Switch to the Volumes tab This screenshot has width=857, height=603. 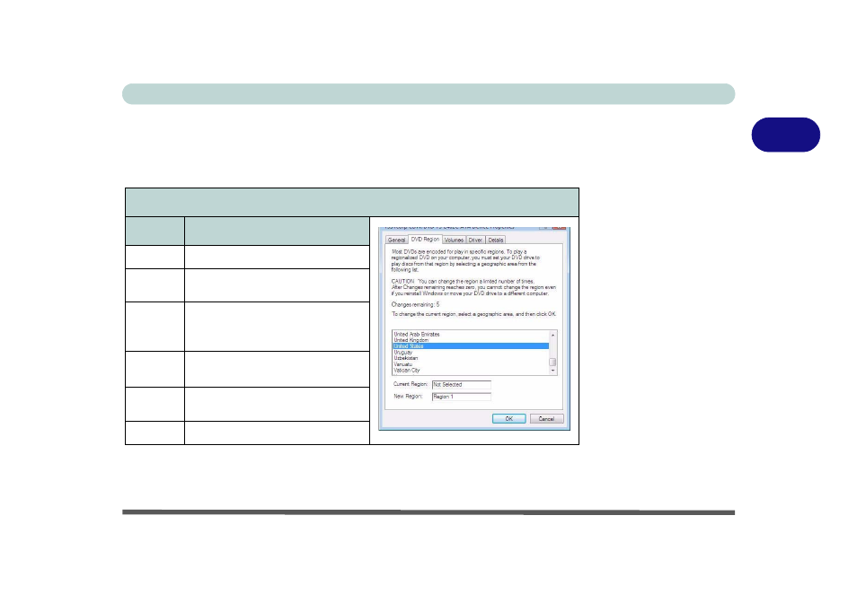[454, 240]
